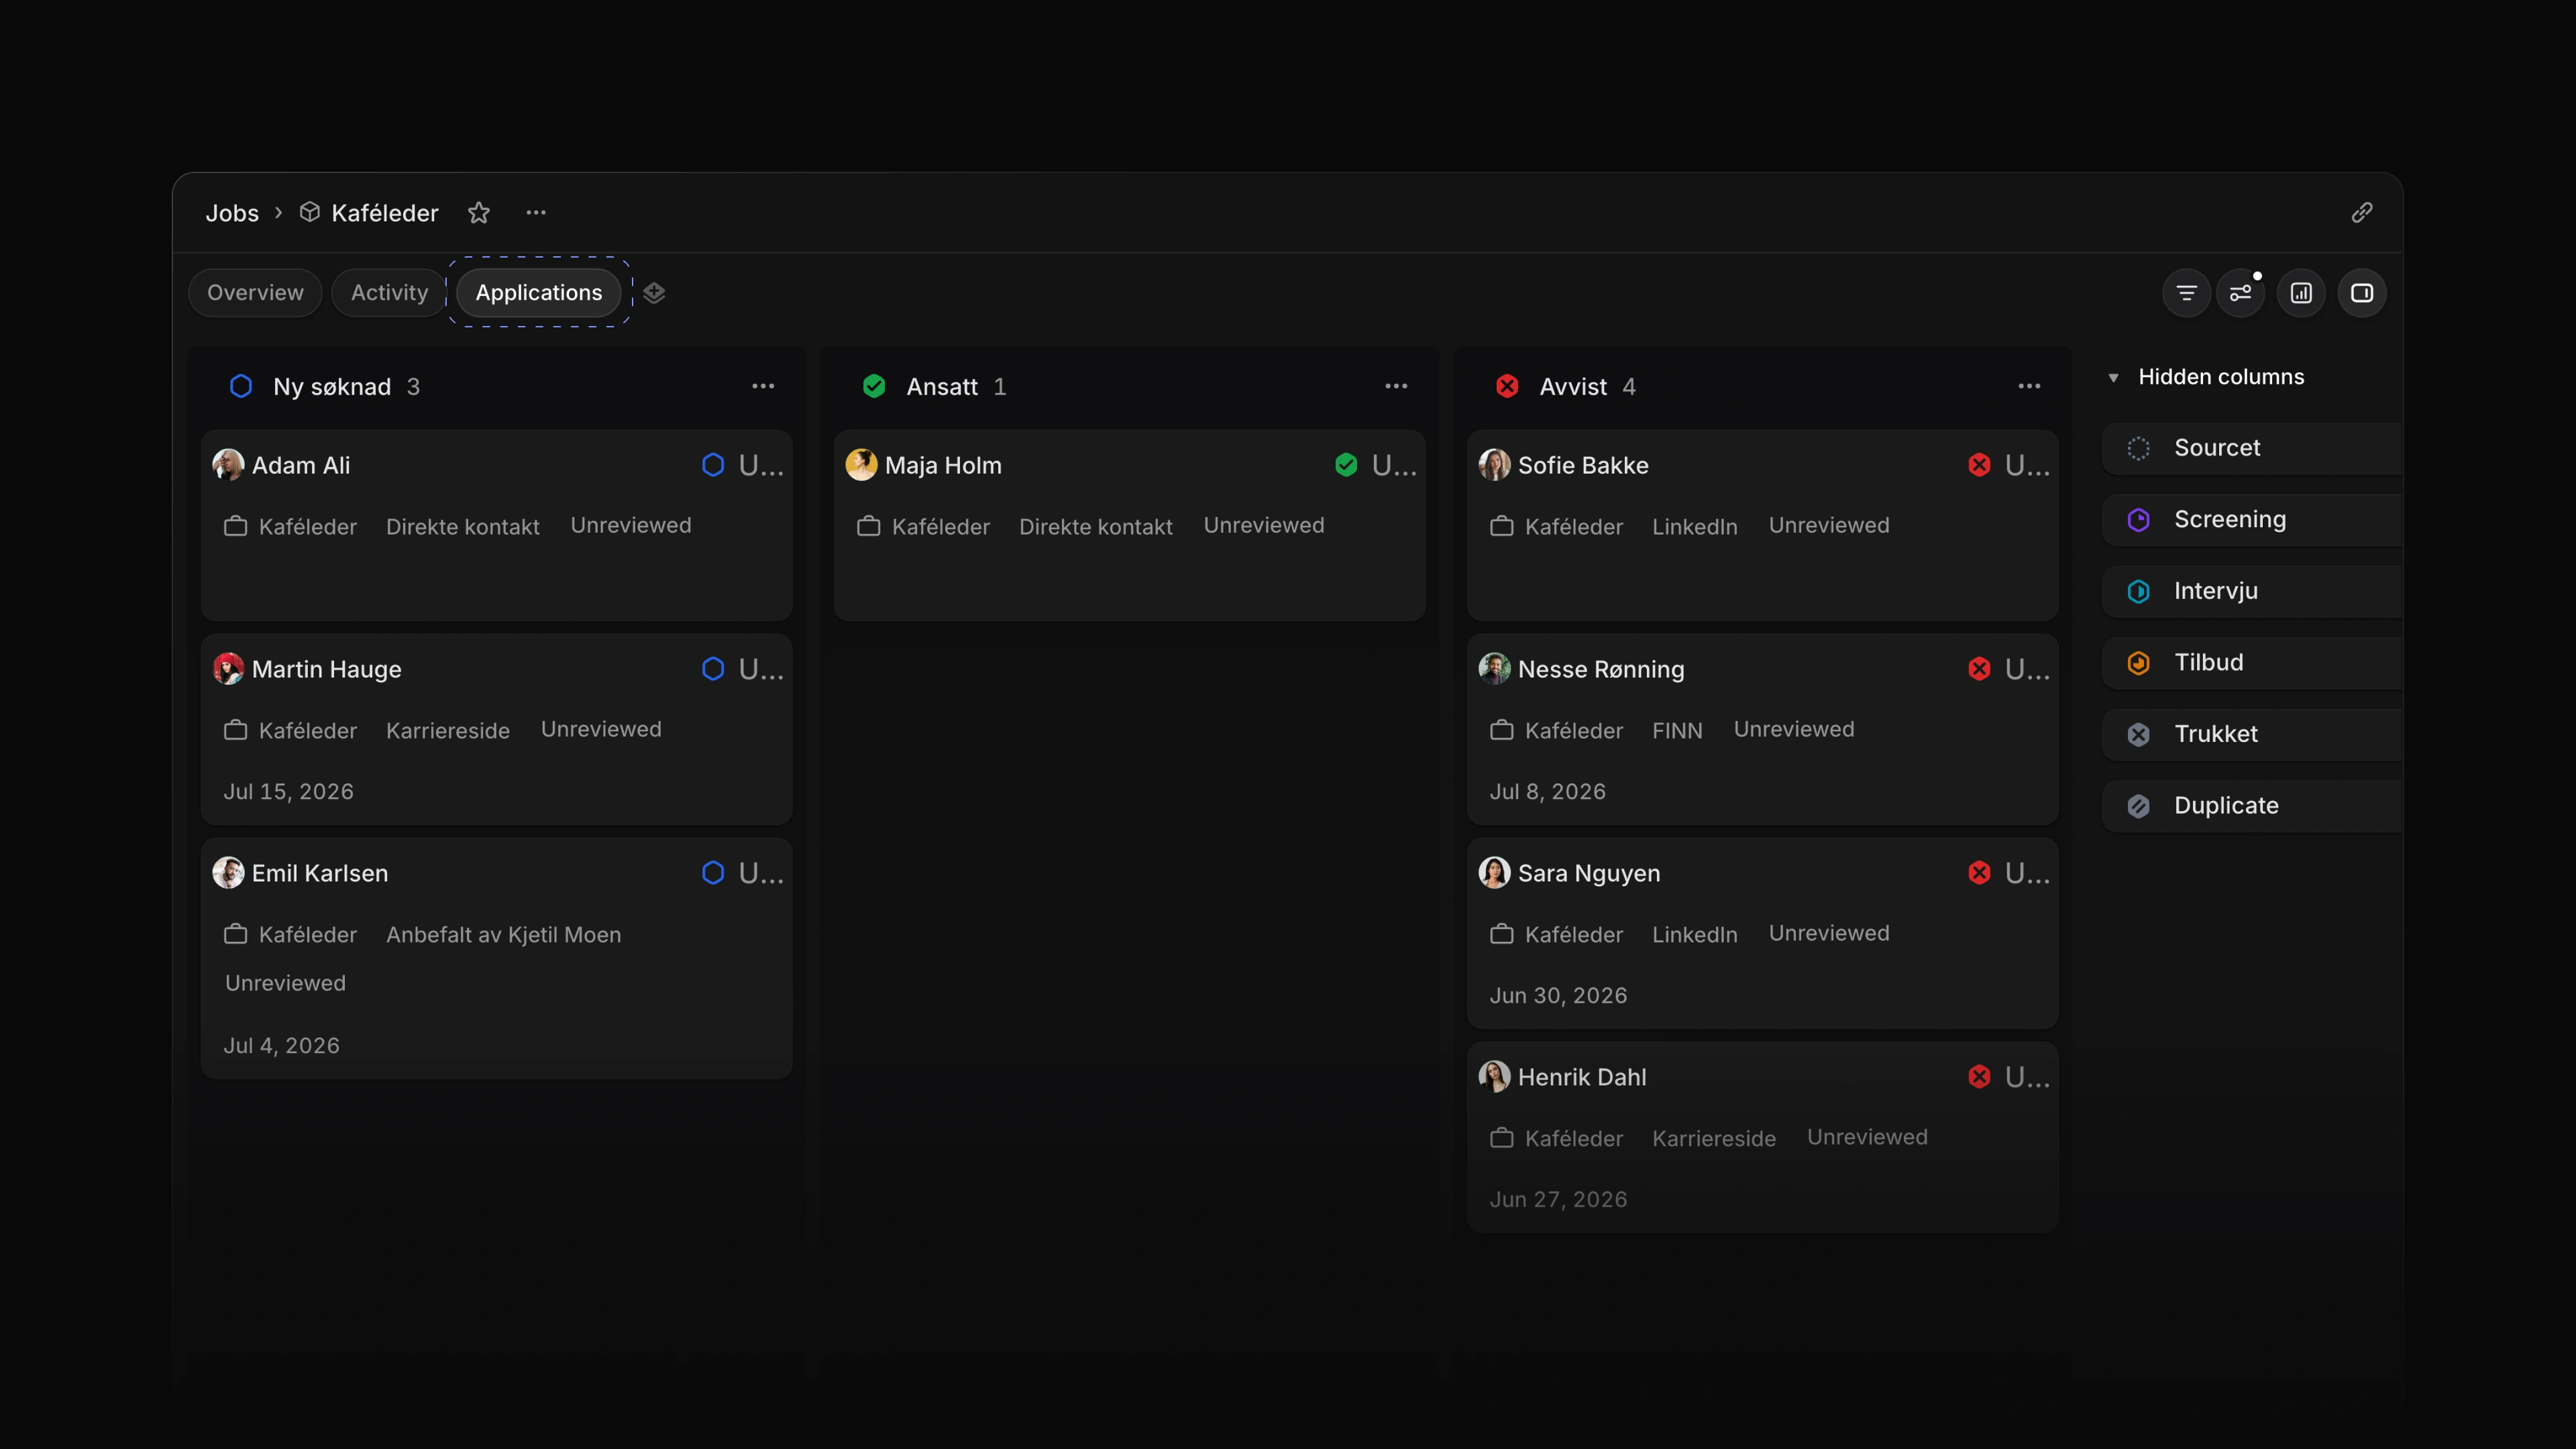
Task: Open Sofie Bakke's application name
Action: 1583,465
